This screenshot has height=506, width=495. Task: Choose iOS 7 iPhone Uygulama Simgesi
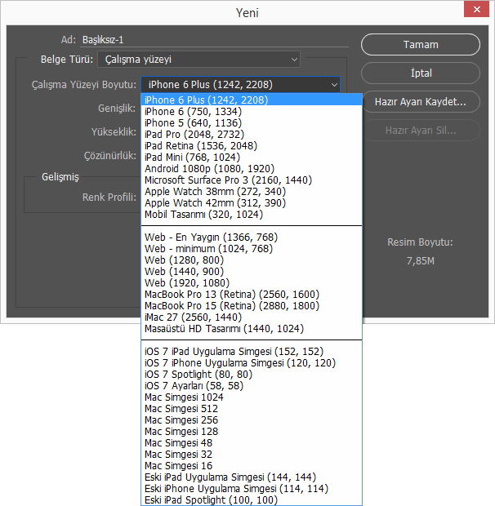[x=252, y=362]
